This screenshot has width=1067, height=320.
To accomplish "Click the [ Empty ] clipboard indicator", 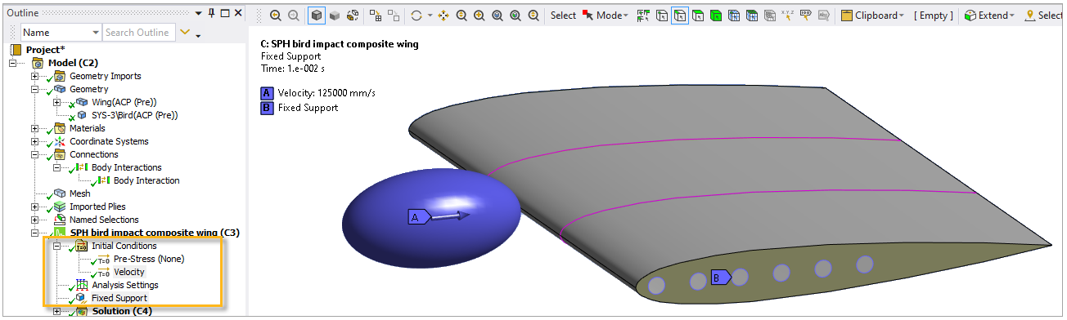I will point(934,16).
